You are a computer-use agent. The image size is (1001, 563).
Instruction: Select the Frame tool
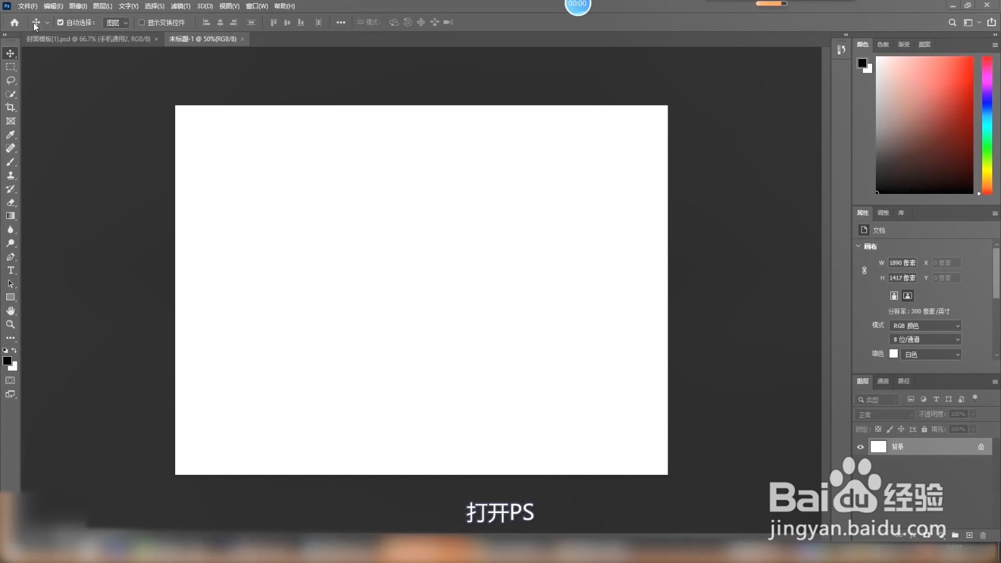coord(11,121)
